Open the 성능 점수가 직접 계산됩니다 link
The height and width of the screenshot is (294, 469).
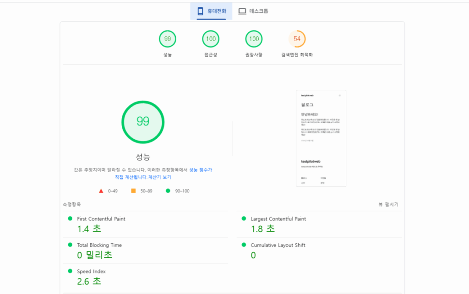click(200, 170)
